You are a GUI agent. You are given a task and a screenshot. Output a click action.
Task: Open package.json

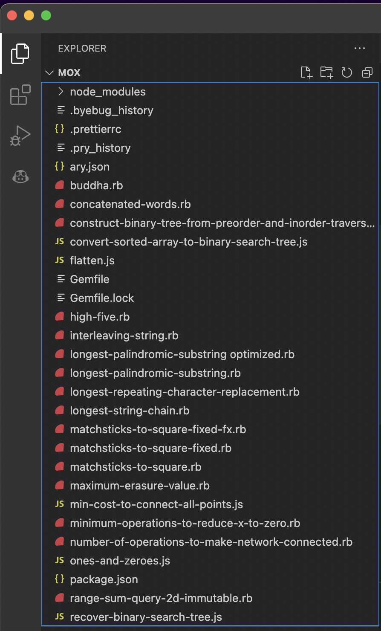point(104,579)
